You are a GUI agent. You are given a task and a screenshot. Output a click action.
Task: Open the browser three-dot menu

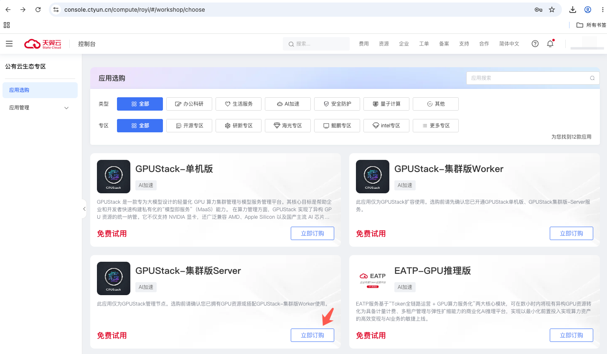[x=602, y=10]
